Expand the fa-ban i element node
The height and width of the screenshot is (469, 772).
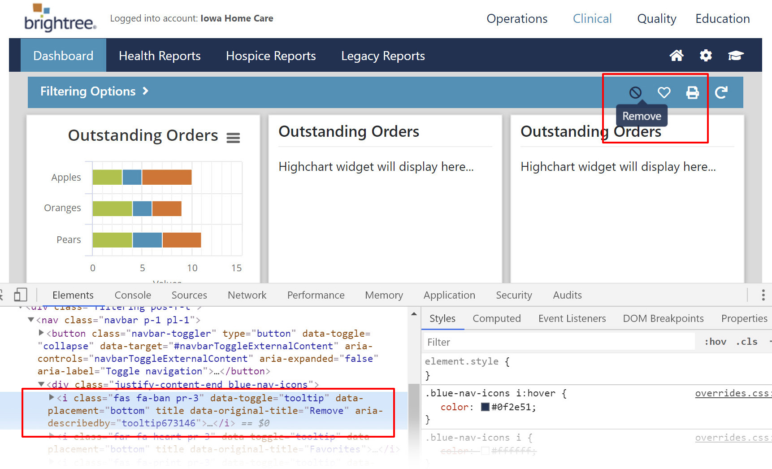52,397
